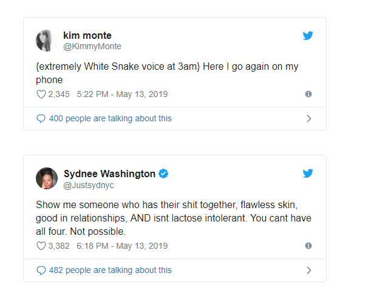
Task: Visit the @Justsydnyc handle link
Action: point(89,184)
